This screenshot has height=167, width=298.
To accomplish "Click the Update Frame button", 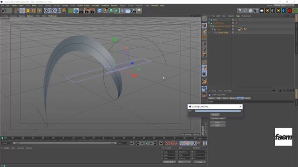I will pos(218,119).
